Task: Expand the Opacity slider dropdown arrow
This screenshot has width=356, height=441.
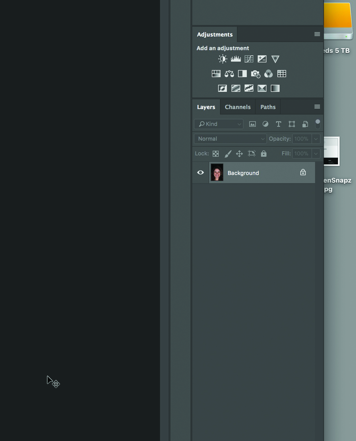Action: pyautogui.click(x=316, y=139)
